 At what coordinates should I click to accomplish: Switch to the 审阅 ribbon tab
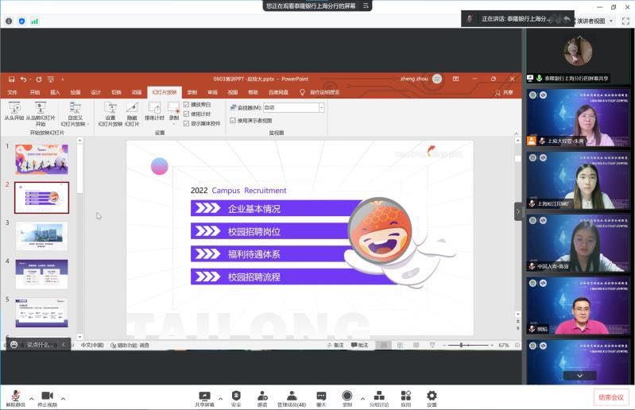click(212, 92)
